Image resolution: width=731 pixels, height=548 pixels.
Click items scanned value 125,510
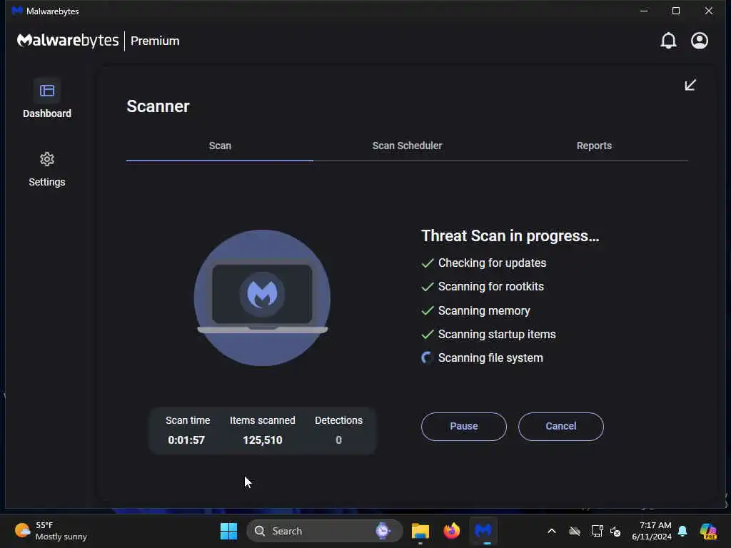[x=263, y=440]
